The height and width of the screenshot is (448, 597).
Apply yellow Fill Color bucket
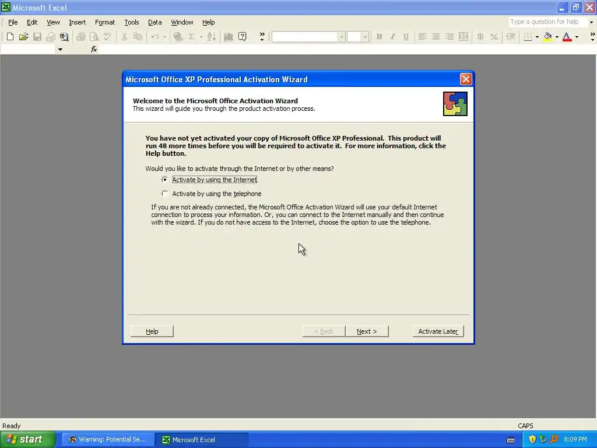tap(547, 37)
